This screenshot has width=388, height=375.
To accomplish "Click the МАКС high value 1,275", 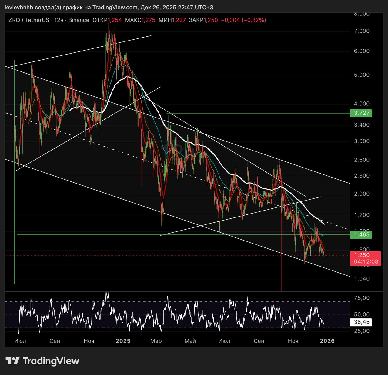I will click(x=148, y=20).
